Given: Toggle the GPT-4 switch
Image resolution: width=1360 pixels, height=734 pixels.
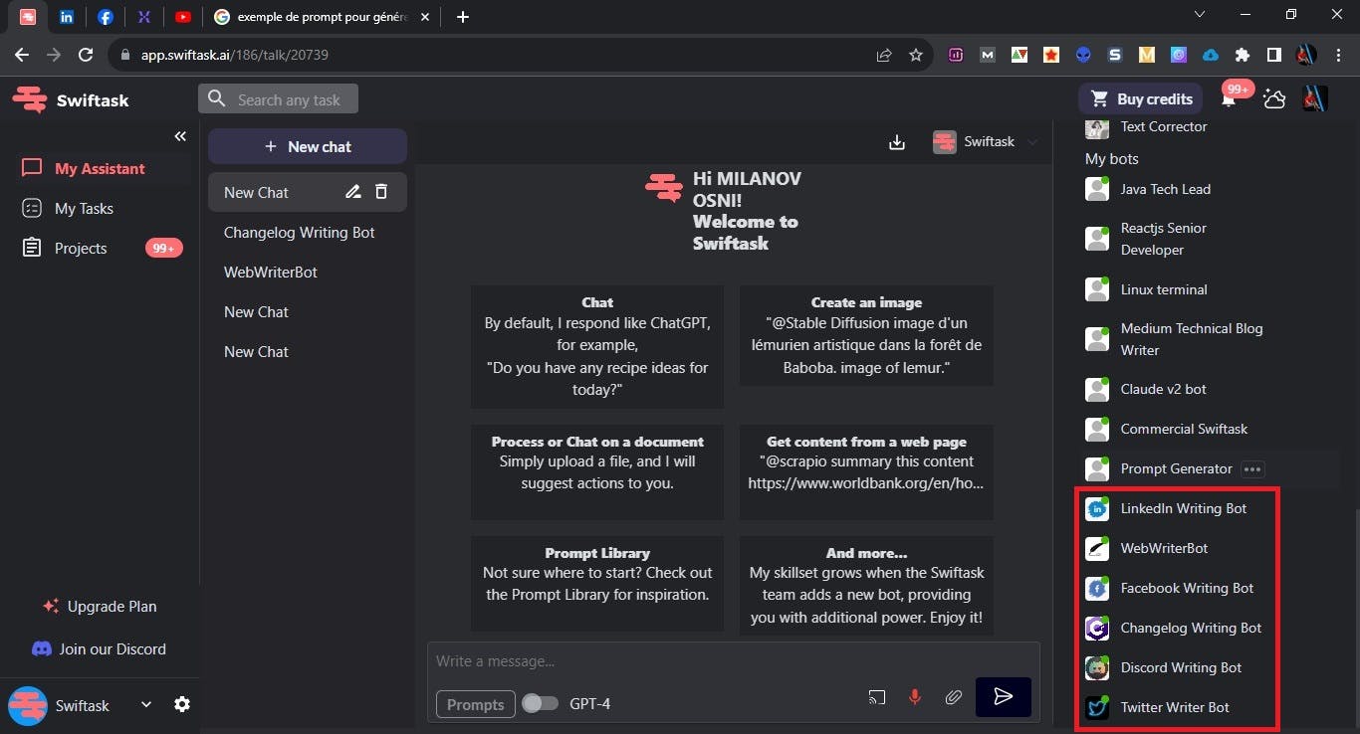Looking at the screenshot, I should (540, 704).
